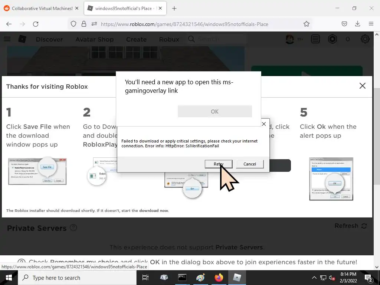Open Firefox downloads arrow icon
Viewport: 380px width, 285px height.
click(357, 24)
